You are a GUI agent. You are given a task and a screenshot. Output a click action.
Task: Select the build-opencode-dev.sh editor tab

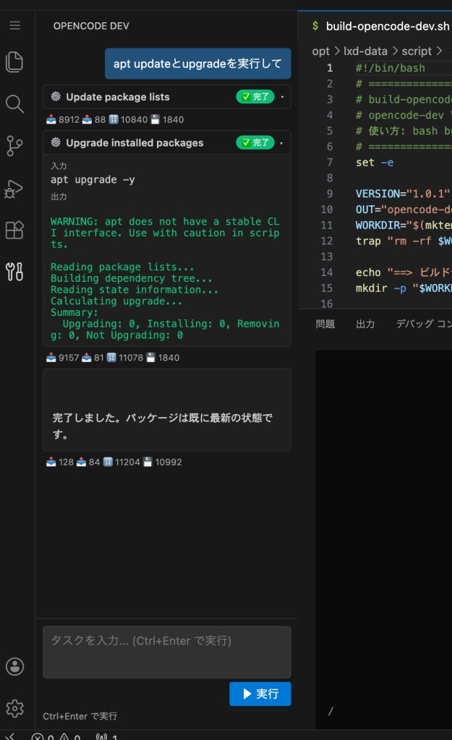coord(380,26)
